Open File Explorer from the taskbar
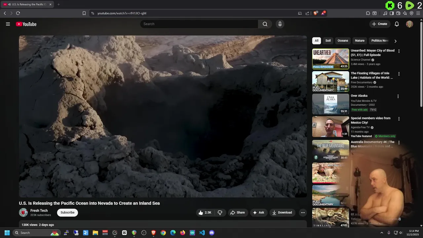Image resolution: width=423 pixels, height=238 pixels. 95,233
